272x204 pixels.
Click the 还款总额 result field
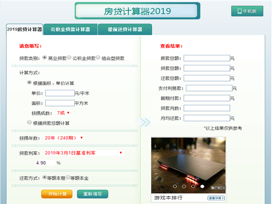(207, 78)
